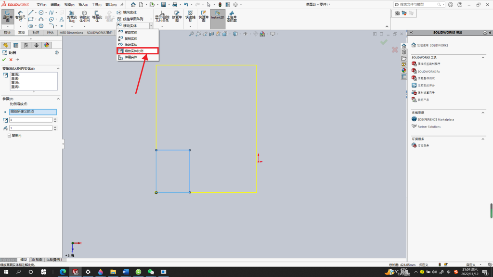This screenshot has width=493, height=277.
Task: Select the Offset Entities (等距实体) tool
Action: 97,17
